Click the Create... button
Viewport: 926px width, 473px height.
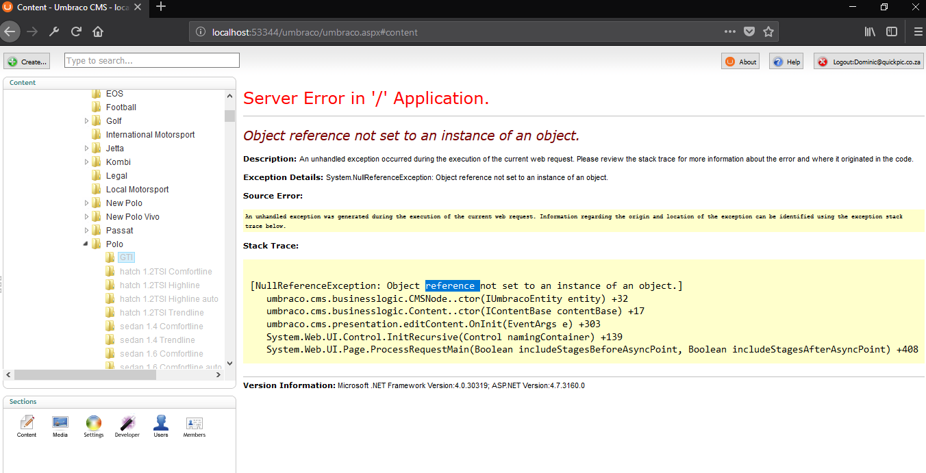point(27,62)
